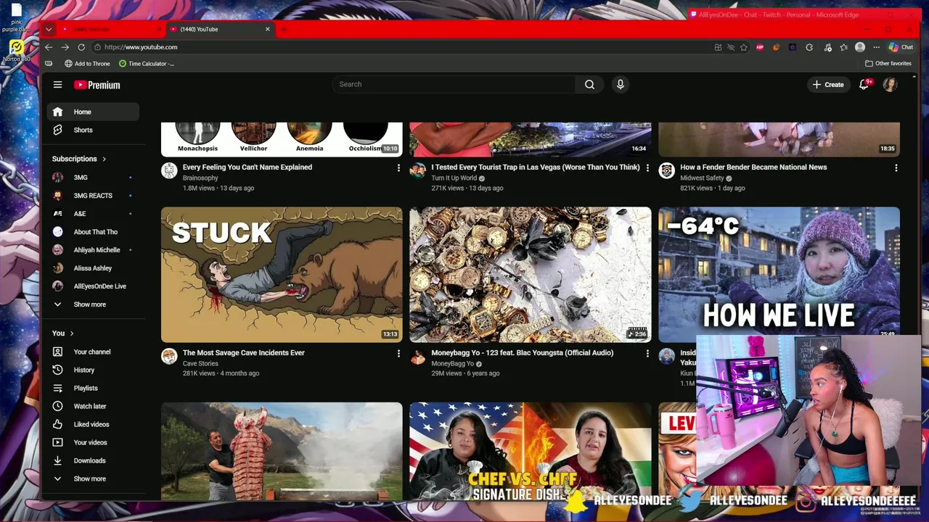The height and width of the screenshot is (522, 929).
Task: Open options for Savage Cave Incidents video
Action: pyautogui.click(x=398, y=353)
